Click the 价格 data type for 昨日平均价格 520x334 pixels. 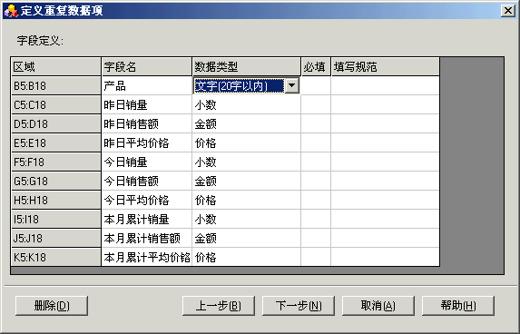pos(247,143)
